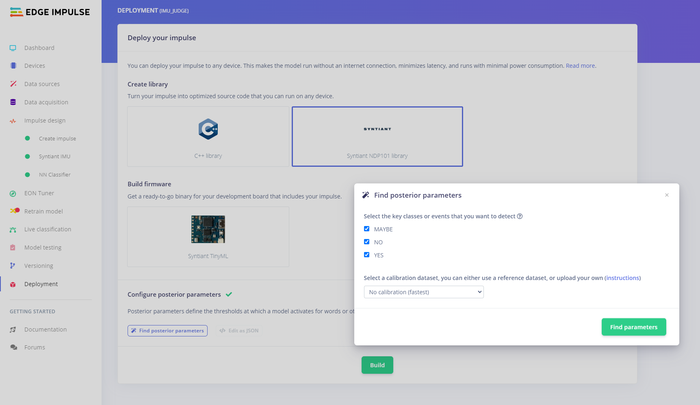Open Live classification page
This screenshot has width=700, height=405.
pyautogui.click(x=48, y=229)
